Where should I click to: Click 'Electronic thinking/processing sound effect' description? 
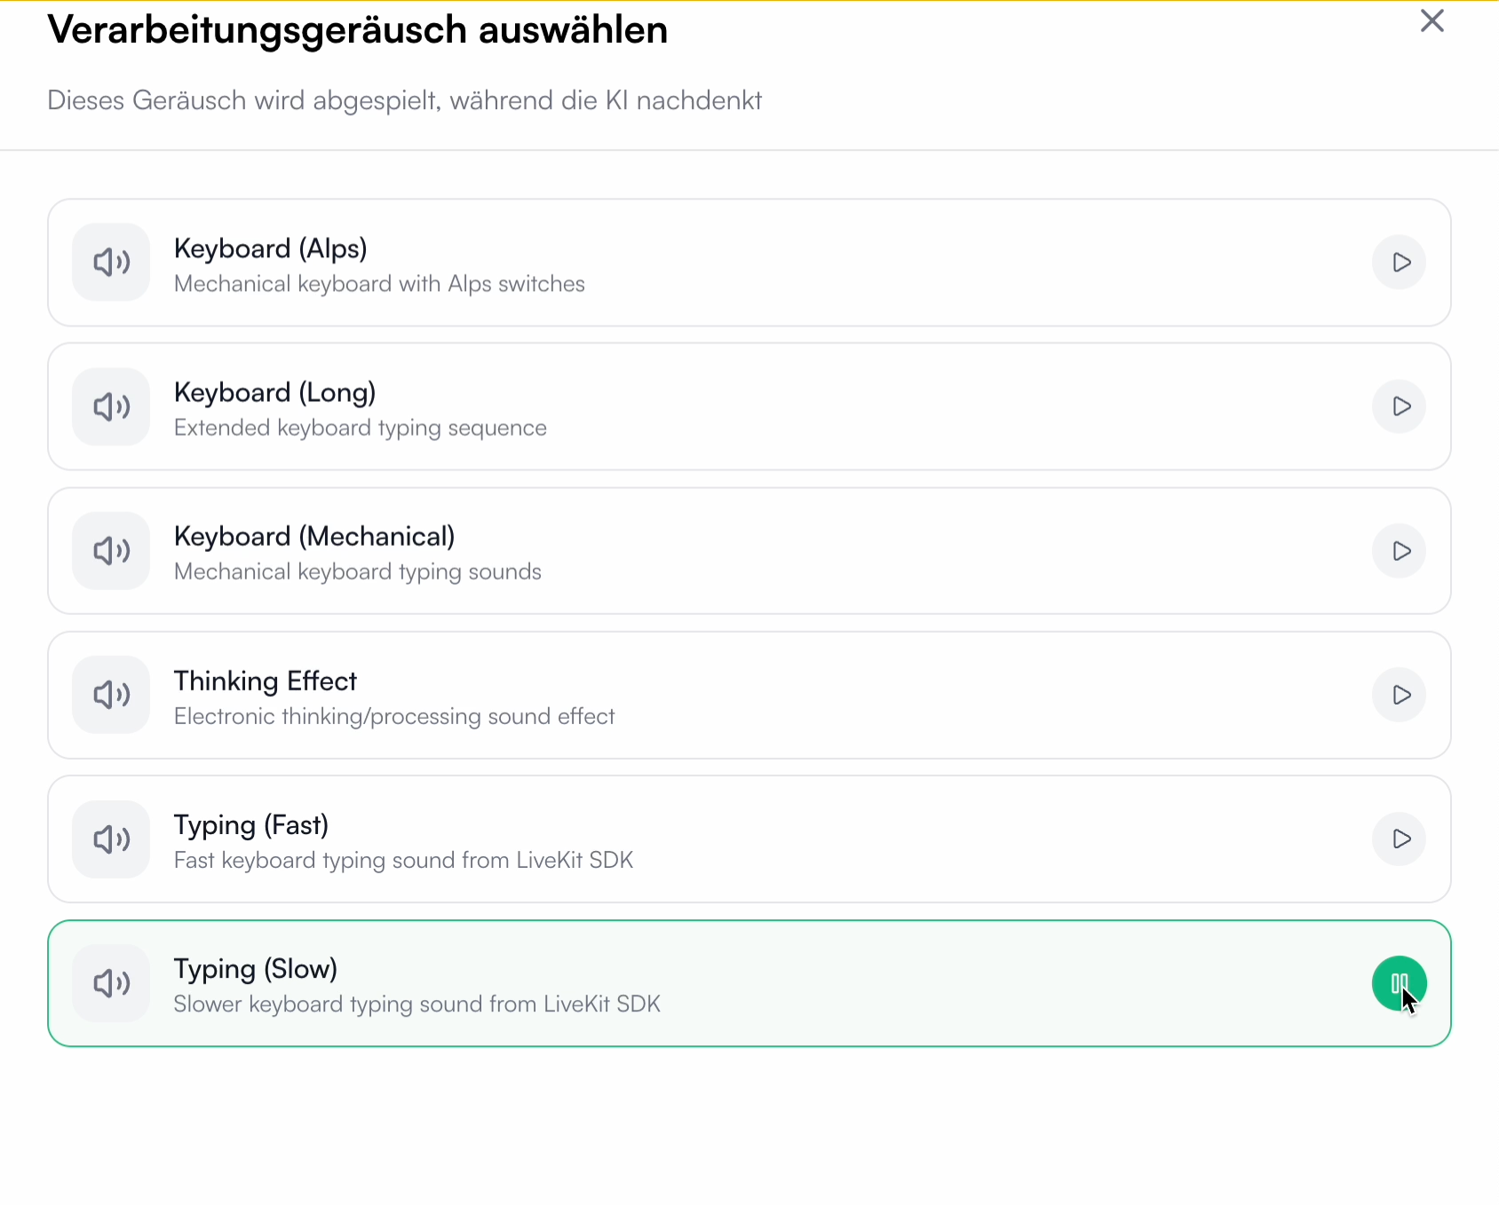point(394,716)
